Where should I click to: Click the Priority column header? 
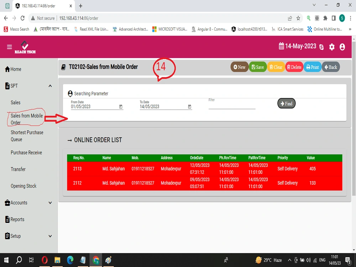pos(283,158)
